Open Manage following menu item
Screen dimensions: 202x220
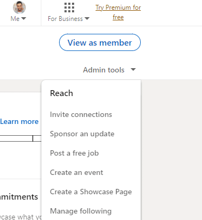click(81, 211)
